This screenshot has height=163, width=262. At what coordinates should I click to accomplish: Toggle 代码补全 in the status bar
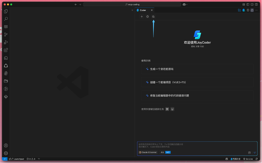[235, 159]
